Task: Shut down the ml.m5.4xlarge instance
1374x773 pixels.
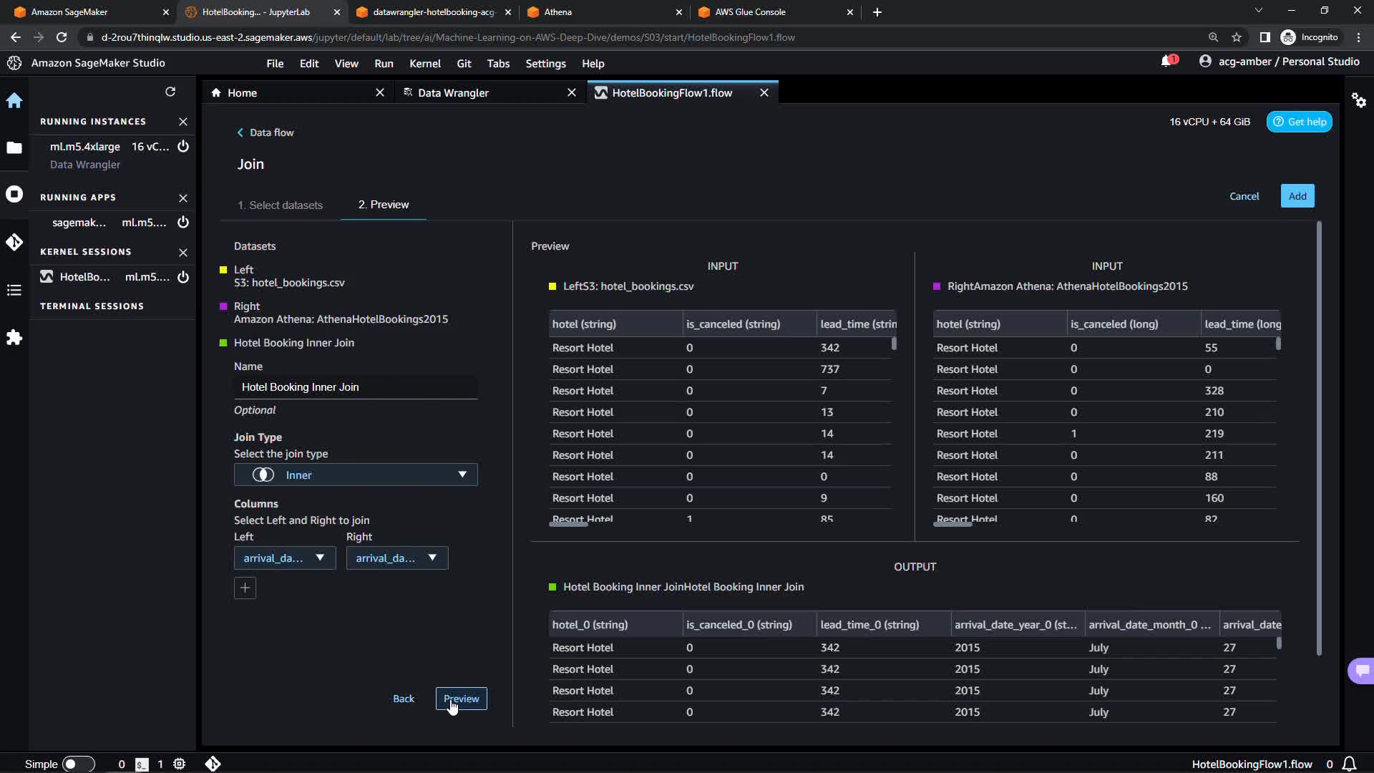Action: click(x=183, y=147)
